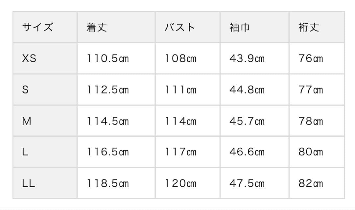This screenshot has width=355, height=210.
Task: Click the S size row label
Action: [25, 90]
